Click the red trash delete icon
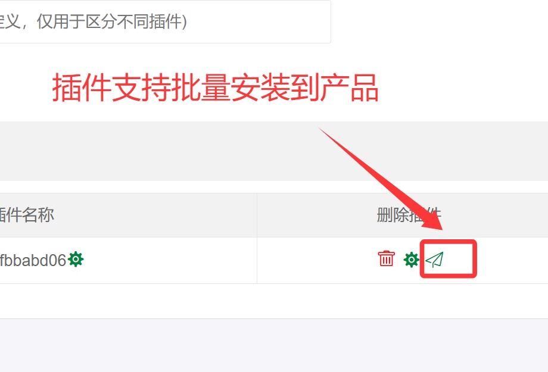 386,259
